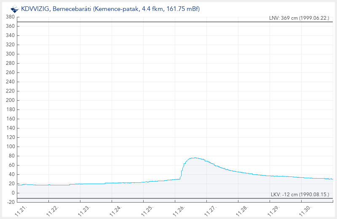The height and width of the screenshot is (219, 337).
Task: Pick the 11.23. date tick label
Action: [x=84, y=211]
